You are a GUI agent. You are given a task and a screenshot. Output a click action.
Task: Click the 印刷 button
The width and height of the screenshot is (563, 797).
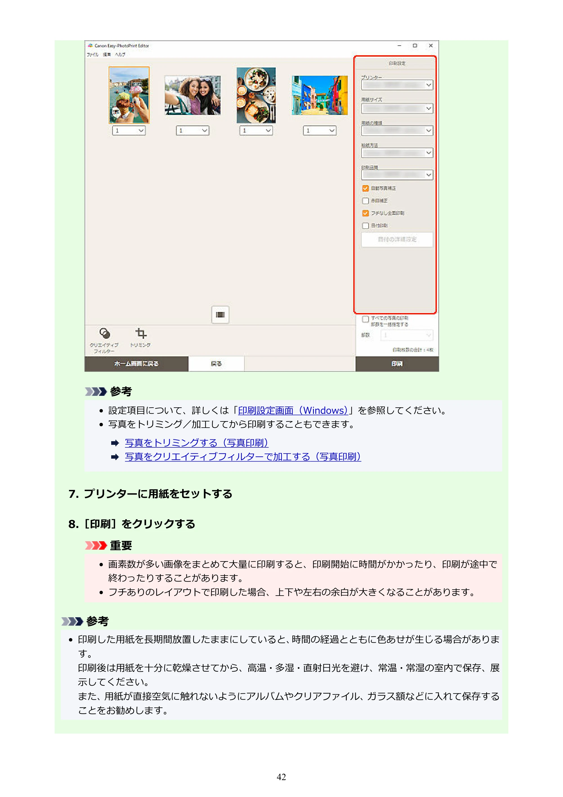click(x=397, y=364)
